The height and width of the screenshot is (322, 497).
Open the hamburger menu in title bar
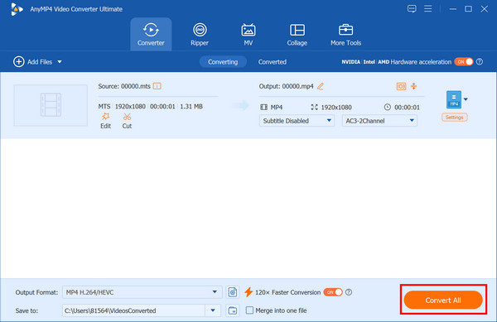coord(428,8)
